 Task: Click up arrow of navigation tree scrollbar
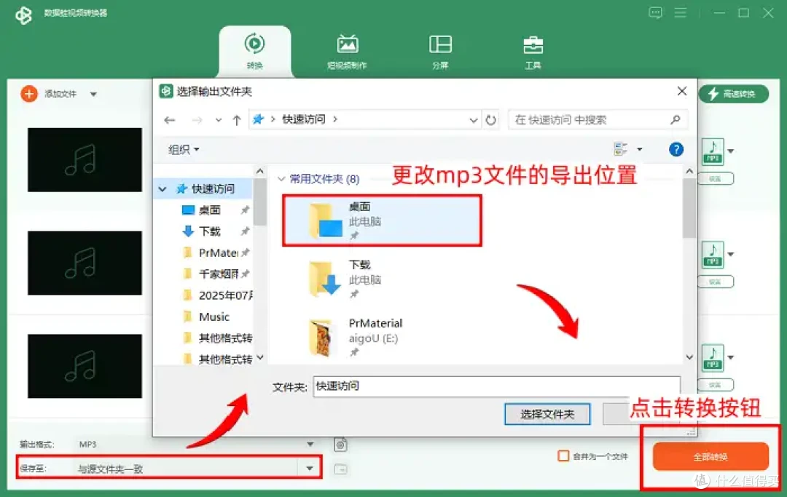[259, 172]
